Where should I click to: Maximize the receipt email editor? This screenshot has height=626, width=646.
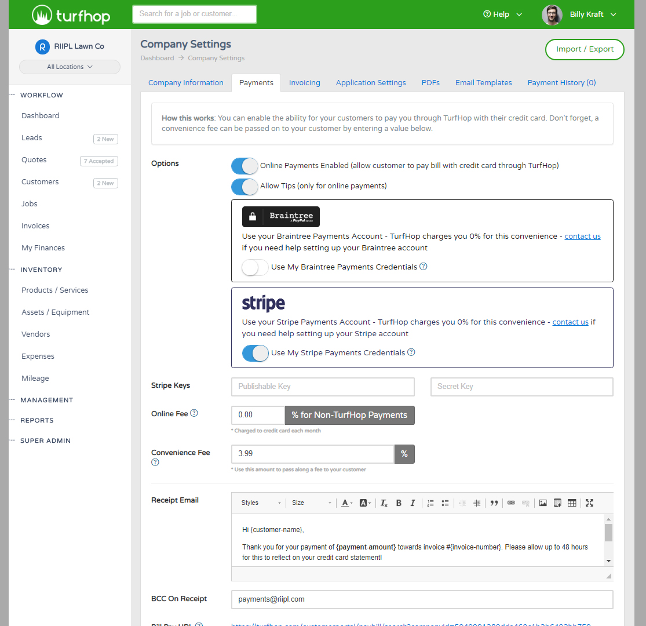589,503
